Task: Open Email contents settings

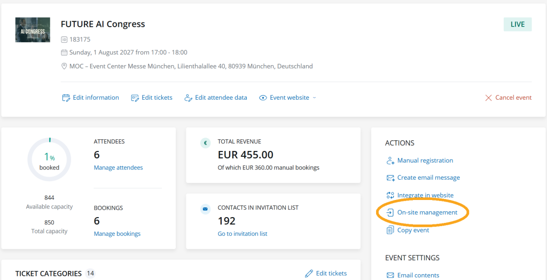Action: (x=418, y=275)
